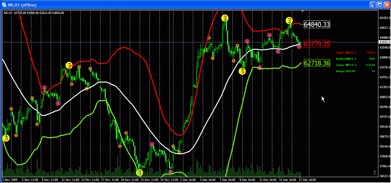Viewport: 391px width, 183px height.
Task: Minimize the NK,H1 chart window
Action: point(373,5)
